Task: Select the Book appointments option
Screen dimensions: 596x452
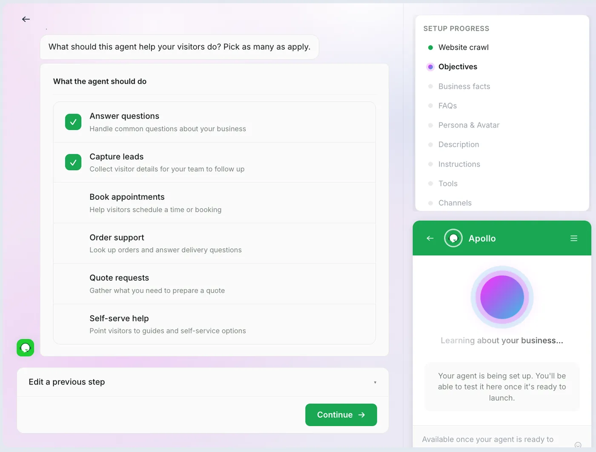Action: click(x=214, y=203)
